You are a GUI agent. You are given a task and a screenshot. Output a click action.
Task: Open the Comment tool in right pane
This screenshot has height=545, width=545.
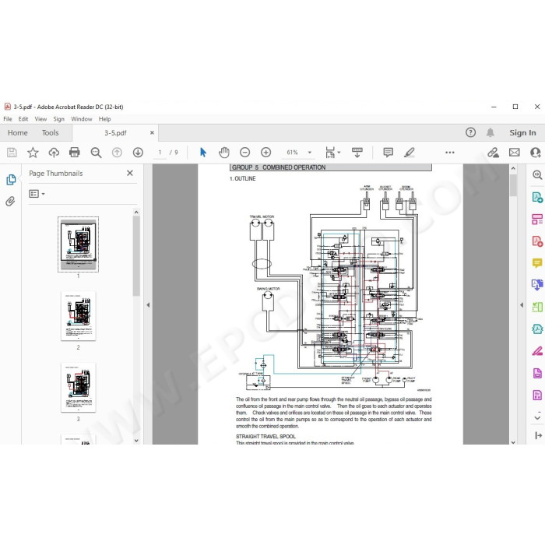coord(537,263)
